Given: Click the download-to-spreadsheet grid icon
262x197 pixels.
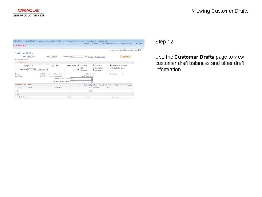Looking at the screenshot, I should [x=110, y=85].
